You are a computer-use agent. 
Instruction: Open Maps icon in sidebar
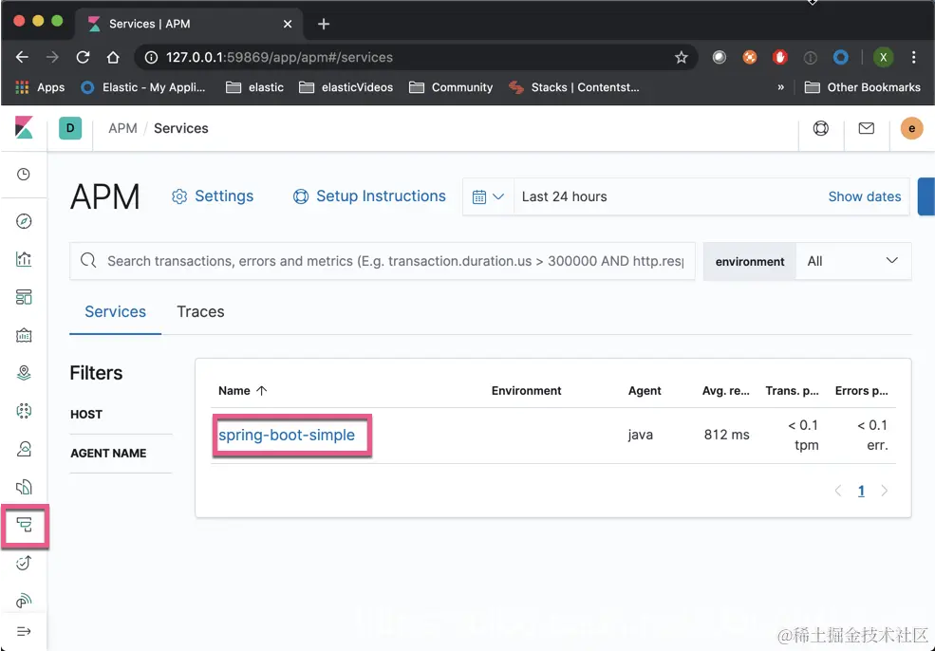tap(23, 373)
